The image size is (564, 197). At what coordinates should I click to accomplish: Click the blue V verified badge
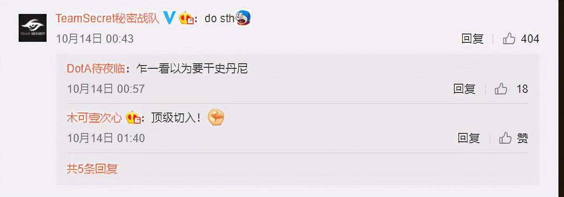169,18
